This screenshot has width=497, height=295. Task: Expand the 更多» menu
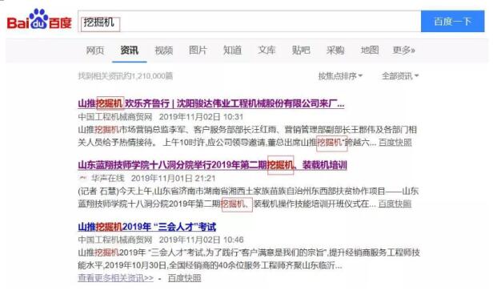(404, 50)
